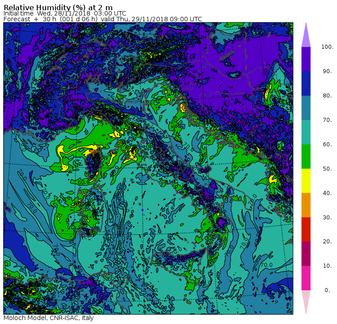Click the pink 0–10% legend swatch

pyautogui.click(x=306, y=278)
